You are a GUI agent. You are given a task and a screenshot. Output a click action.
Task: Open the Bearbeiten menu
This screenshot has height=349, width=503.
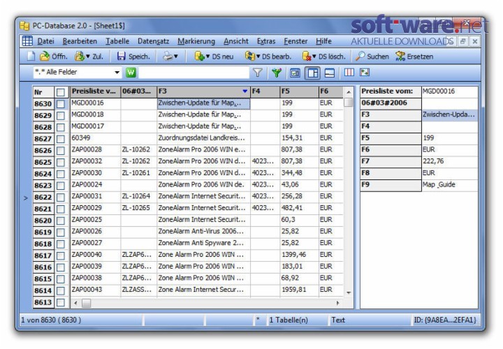[80, 41]
